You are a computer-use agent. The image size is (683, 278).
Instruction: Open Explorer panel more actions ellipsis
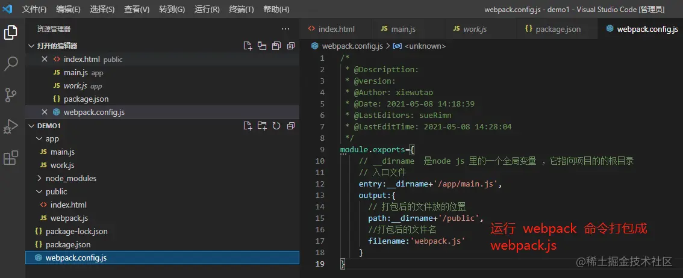point(285,29)
